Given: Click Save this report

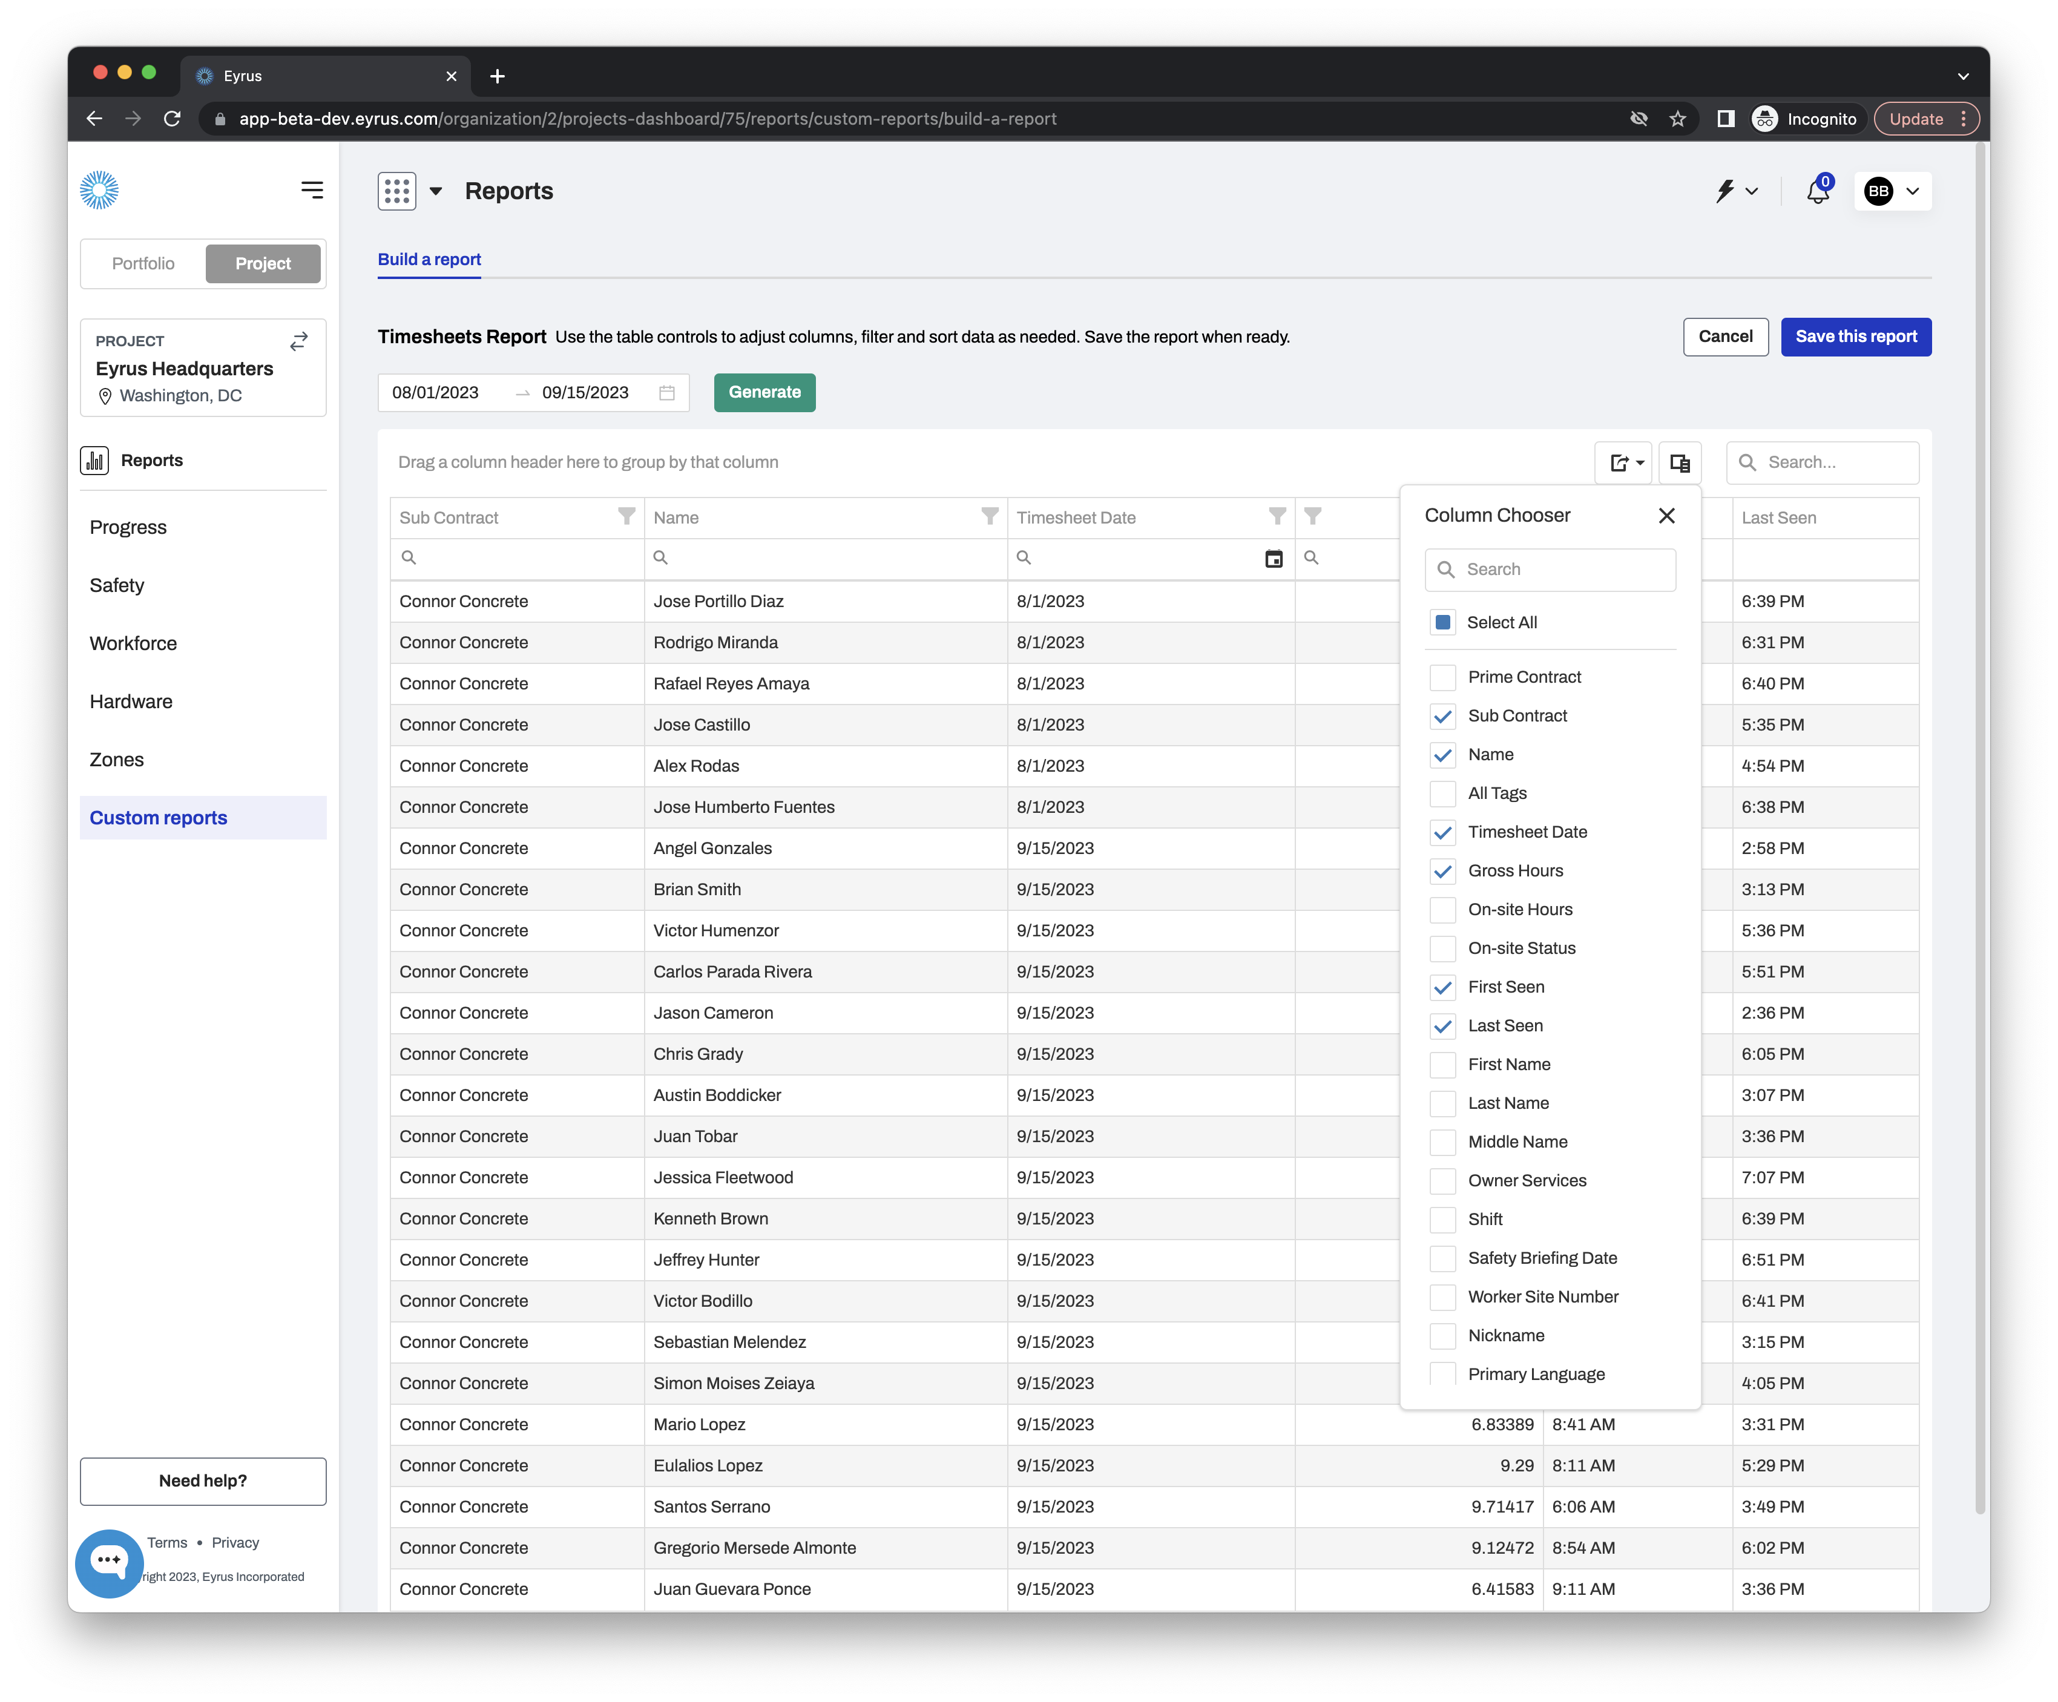Looking at the screenshot, I should [x=1855, y=336].
